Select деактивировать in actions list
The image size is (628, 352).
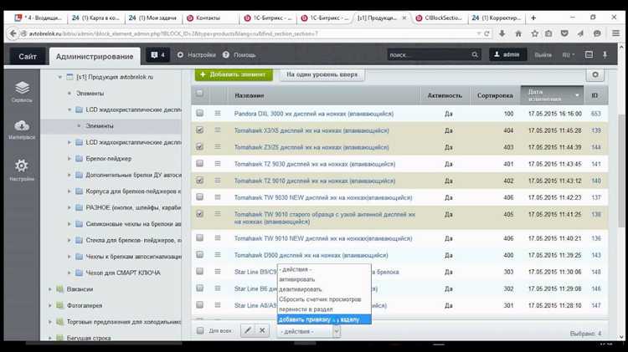point(324,289)
